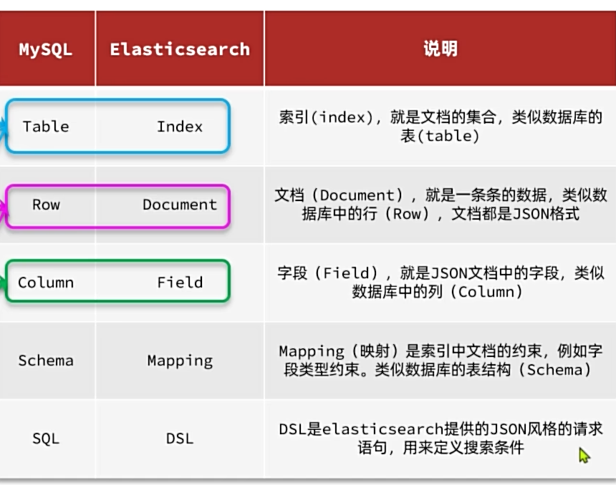Click the index description starting with 索引(index)
Screen dimensions: 616x485
click(x=440, y=127)
